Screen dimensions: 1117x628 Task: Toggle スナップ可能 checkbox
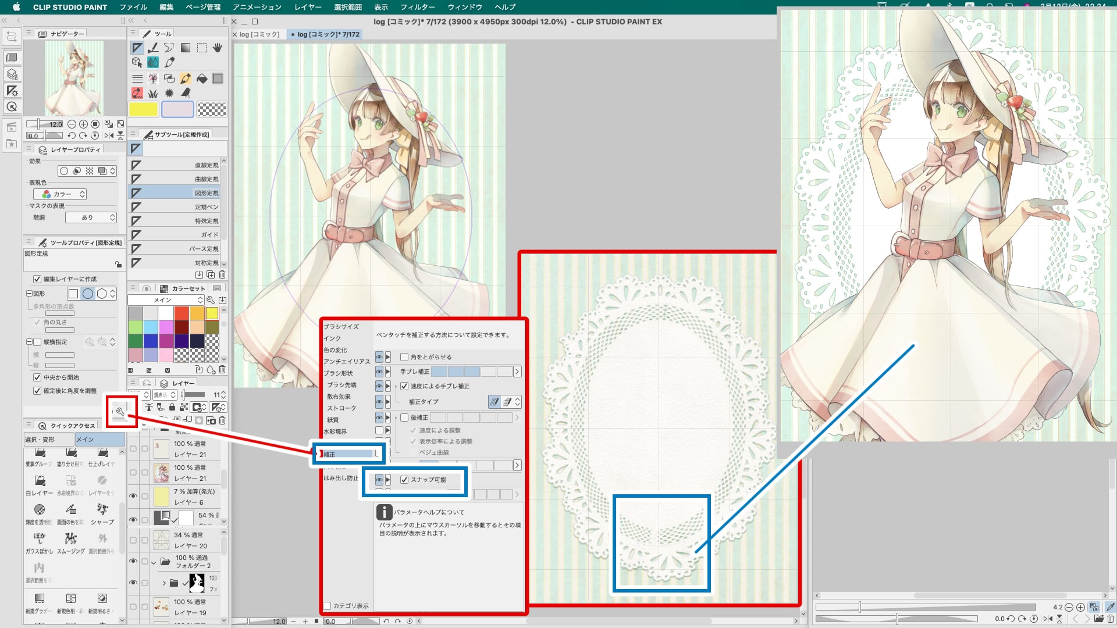(404, 480)
